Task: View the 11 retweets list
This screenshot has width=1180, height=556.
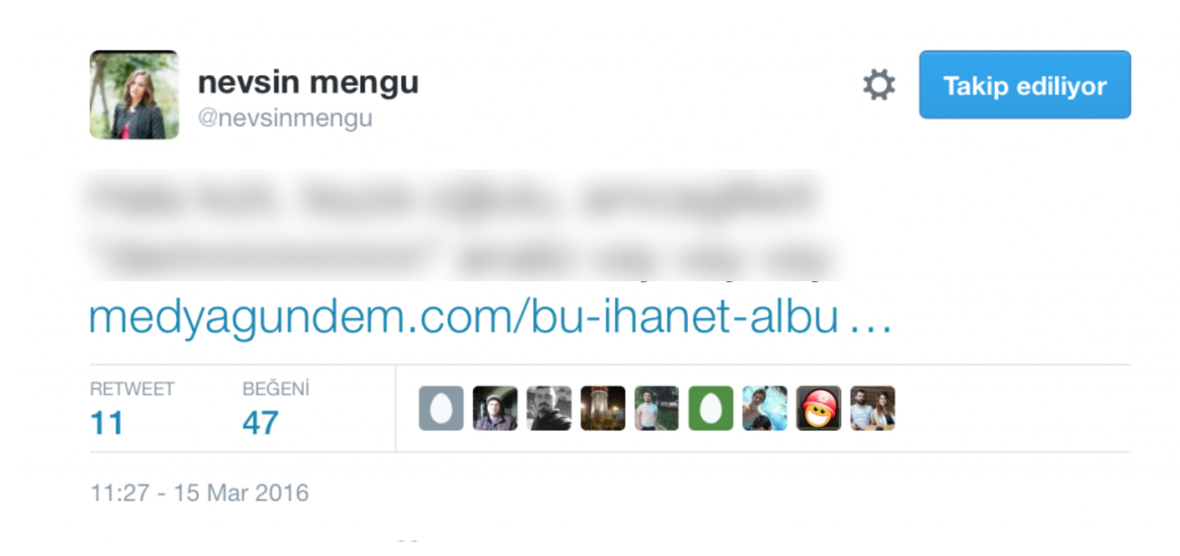Action: [x=106, y=423]
